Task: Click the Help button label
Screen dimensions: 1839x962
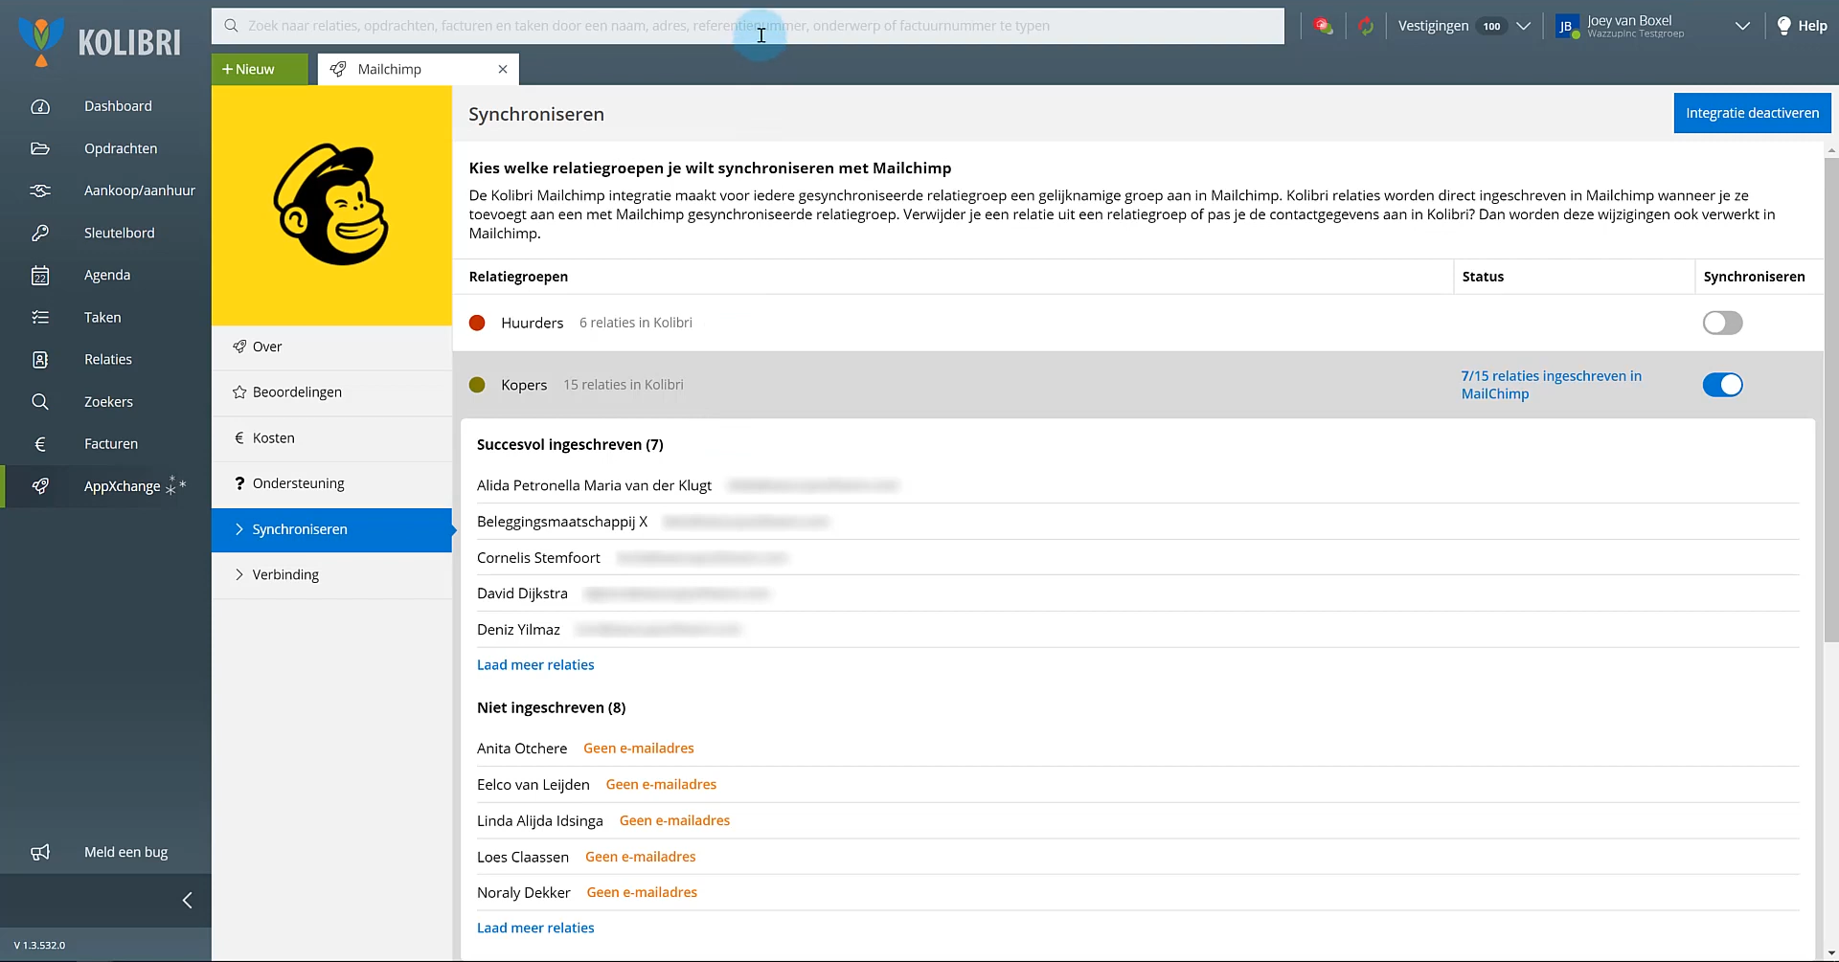Action: pos(1812,26)
